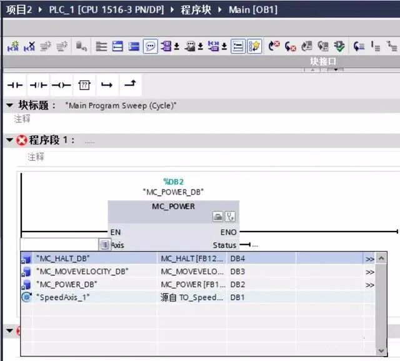Click the Delete network toolbar icon
The width and height of the screenshot is (400, 361).
click(29, 46)
